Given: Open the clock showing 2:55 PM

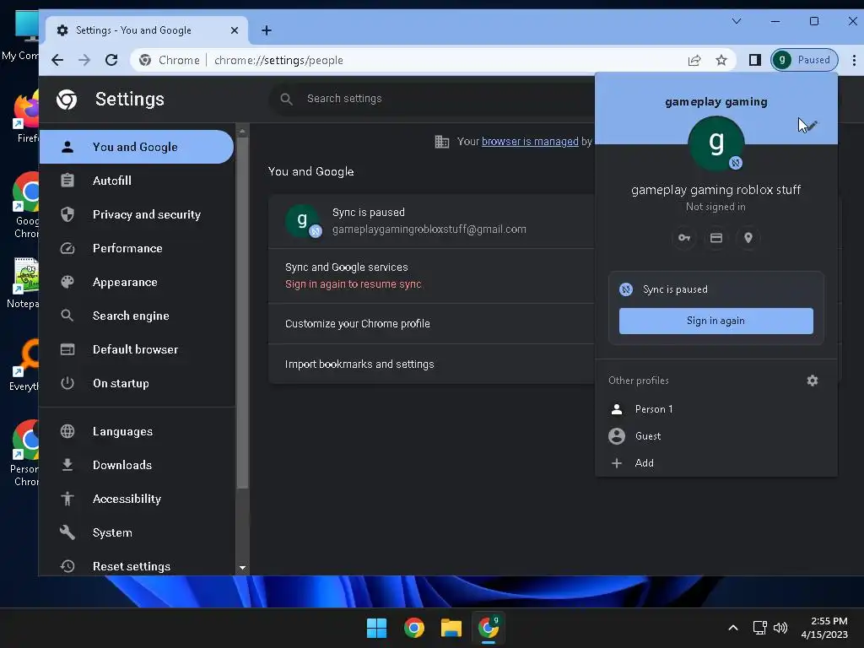Looking at the screenshot, I should 825,628.
